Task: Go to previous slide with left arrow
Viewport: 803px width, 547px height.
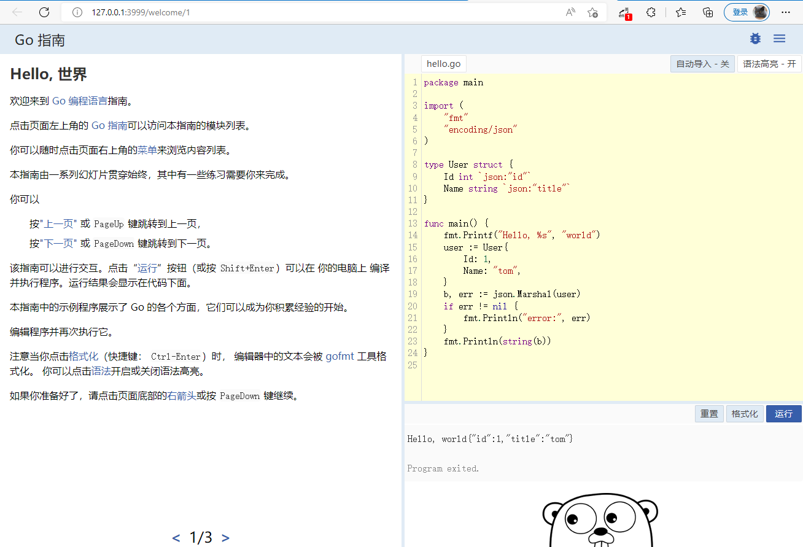Action: (176, 538)
